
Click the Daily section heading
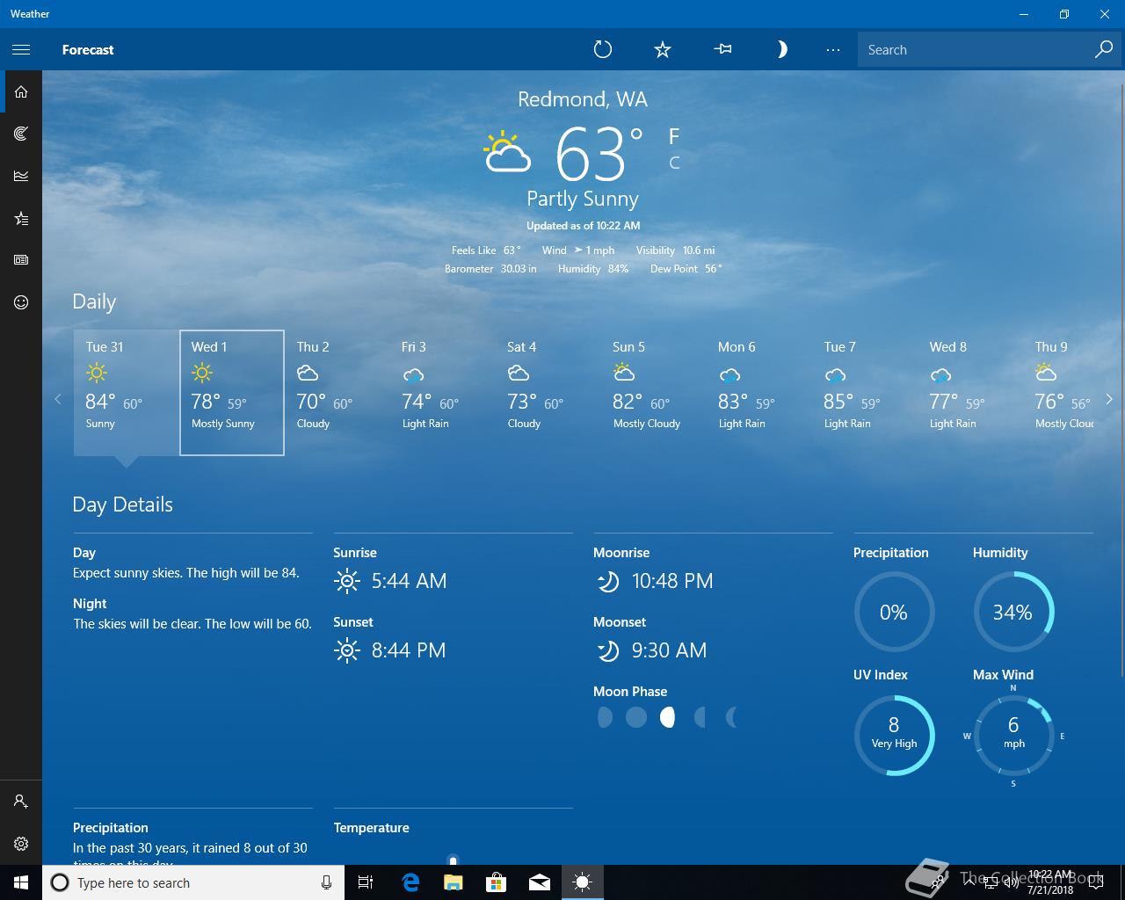(94, 301)
